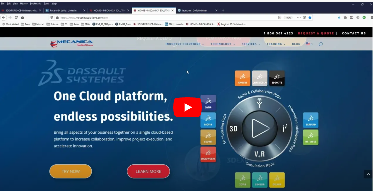Open the Library icon in toolbar
Viewport: 373px width, 191px height.
pos(345,18)
